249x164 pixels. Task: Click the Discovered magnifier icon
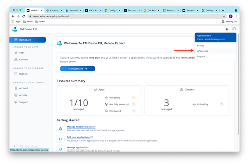106,111
